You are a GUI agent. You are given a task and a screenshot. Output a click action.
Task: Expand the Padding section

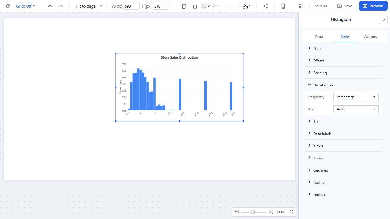pos(343,73)
